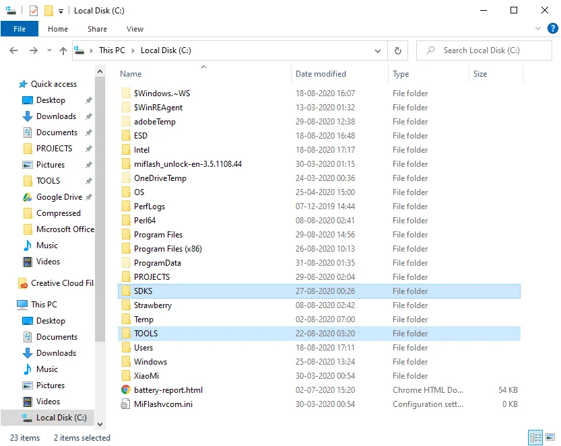Switch to the View ribbon tab
This screenshot has height=446, width=561.
(x=135, y=29)
